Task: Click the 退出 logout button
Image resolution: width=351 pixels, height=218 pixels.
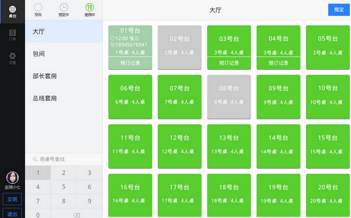Action: 12,213
